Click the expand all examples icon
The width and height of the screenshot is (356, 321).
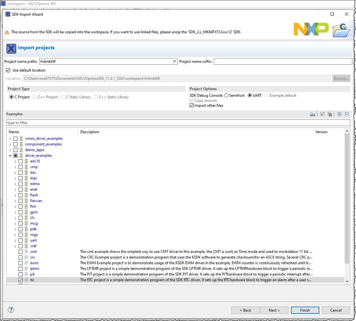point(339,114)
